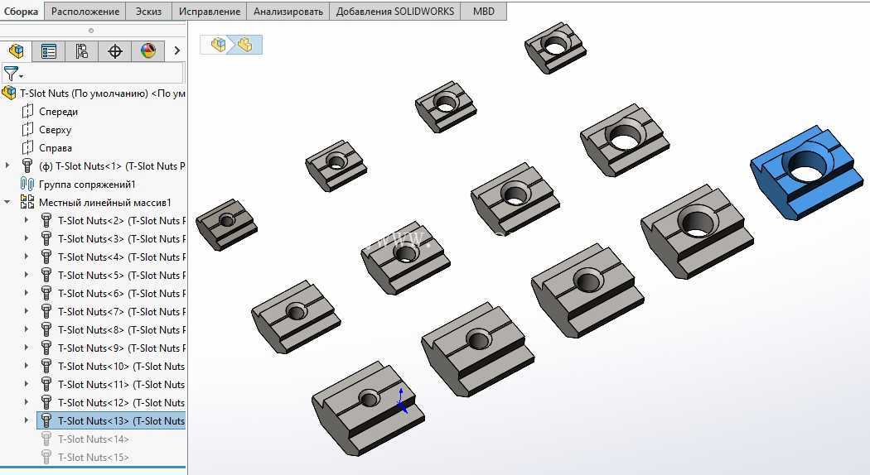The height and width of the screenshot is (475, 870).
Task: Open the MBD tab
Action: point(484,11)
